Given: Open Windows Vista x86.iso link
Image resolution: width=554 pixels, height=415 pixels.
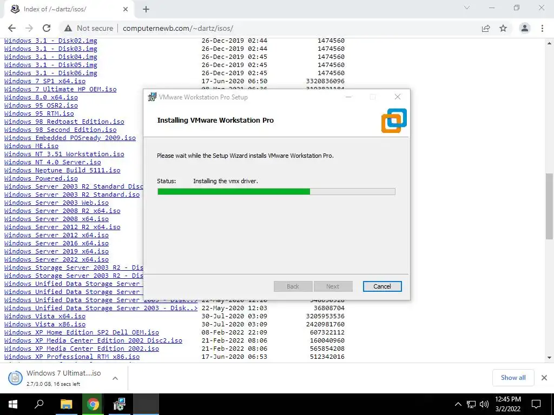Looking at the screenshot, I should tap(45, 325).
